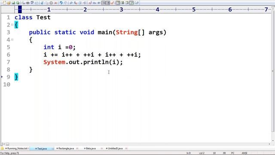Run the spell check tool
The image size is (275, 155).
point(32,3)
